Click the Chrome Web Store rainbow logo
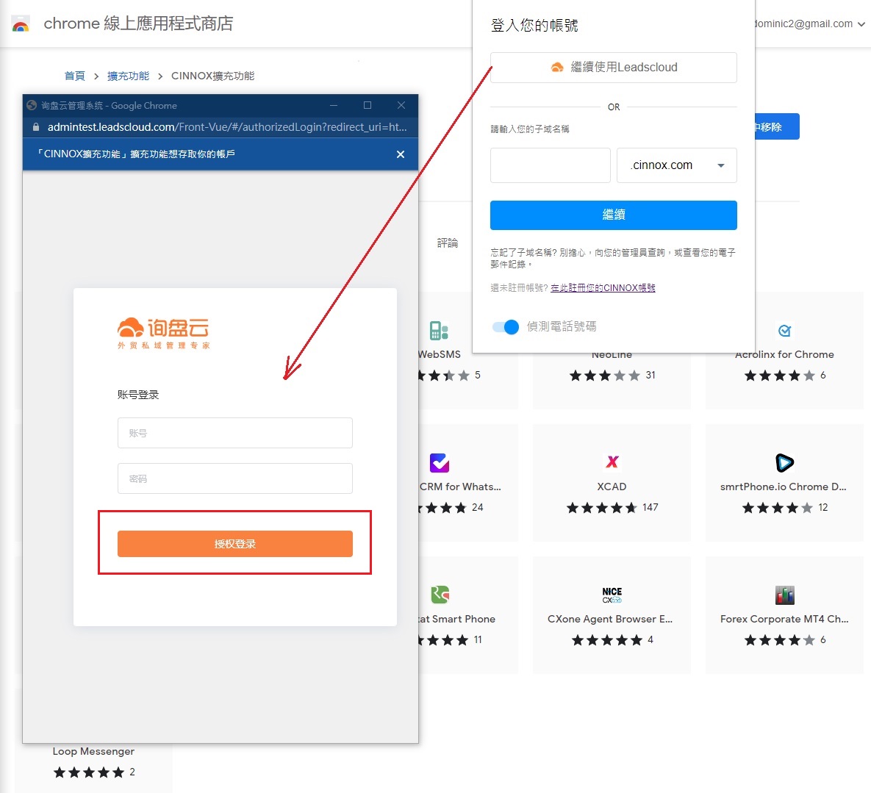 point(21,24)
